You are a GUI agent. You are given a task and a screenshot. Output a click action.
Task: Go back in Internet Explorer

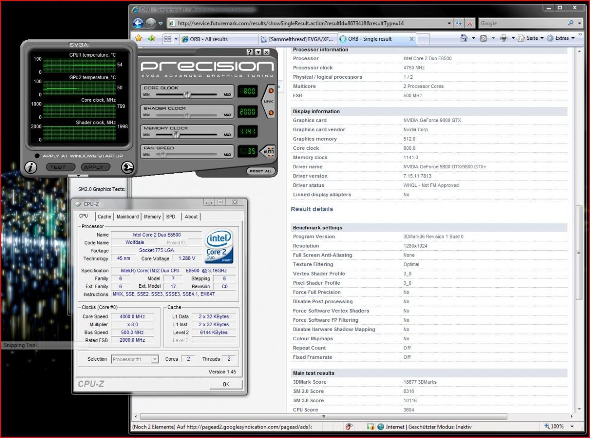click(x=138, y=23)
